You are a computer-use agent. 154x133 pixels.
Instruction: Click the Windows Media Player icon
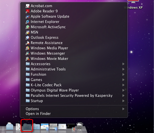tap(28, 48)
